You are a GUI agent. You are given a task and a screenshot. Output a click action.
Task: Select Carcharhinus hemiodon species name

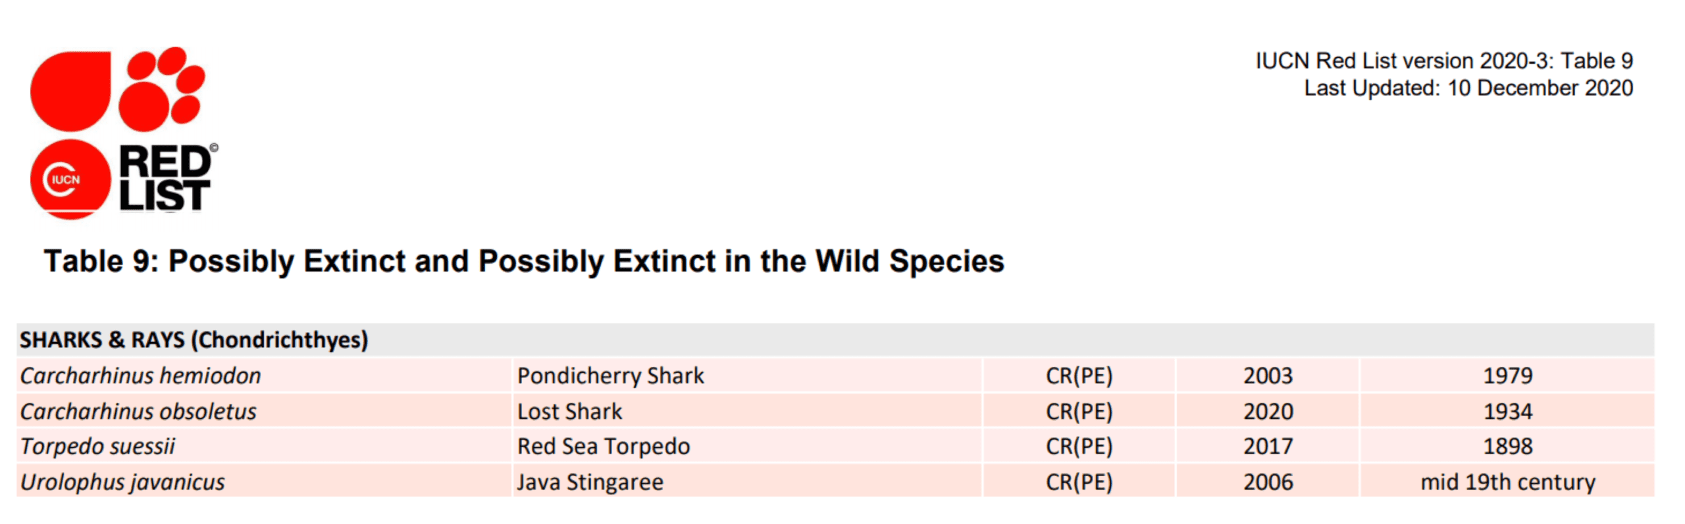pos(140,375)
